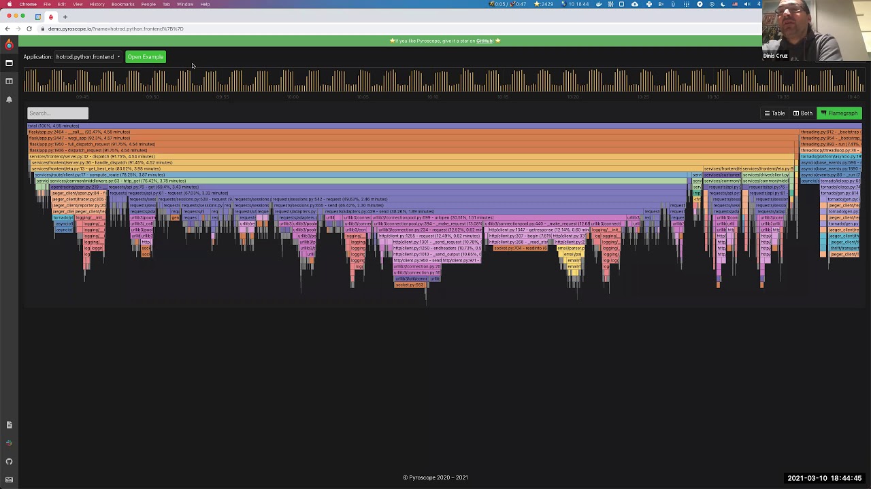Click the timeline near the 09:45 label
The width and height of the screenshot is (871, 489).
[x=82, y=96]
